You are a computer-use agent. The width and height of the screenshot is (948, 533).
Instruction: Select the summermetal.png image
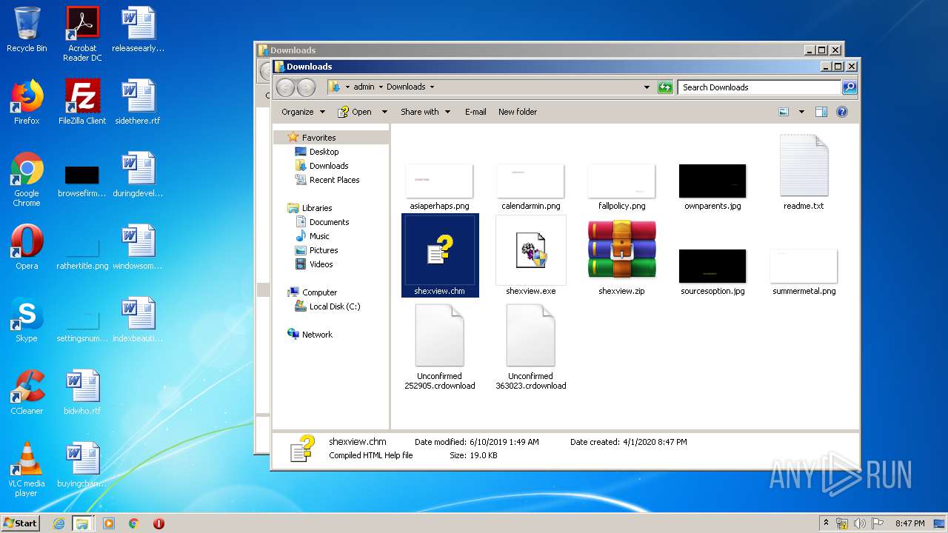tap(804, 272)
